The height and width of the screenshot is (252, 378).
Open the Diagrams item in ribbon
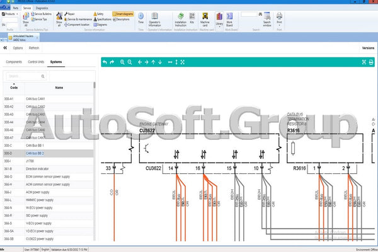pyautogui.click(x=100, y=25)
